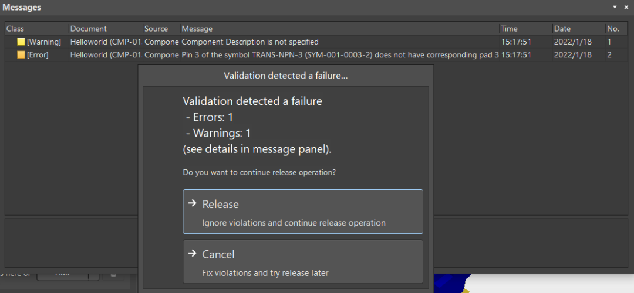Click the arrow icon next to Release
This screenshot has height=293, width=634.
193,203
